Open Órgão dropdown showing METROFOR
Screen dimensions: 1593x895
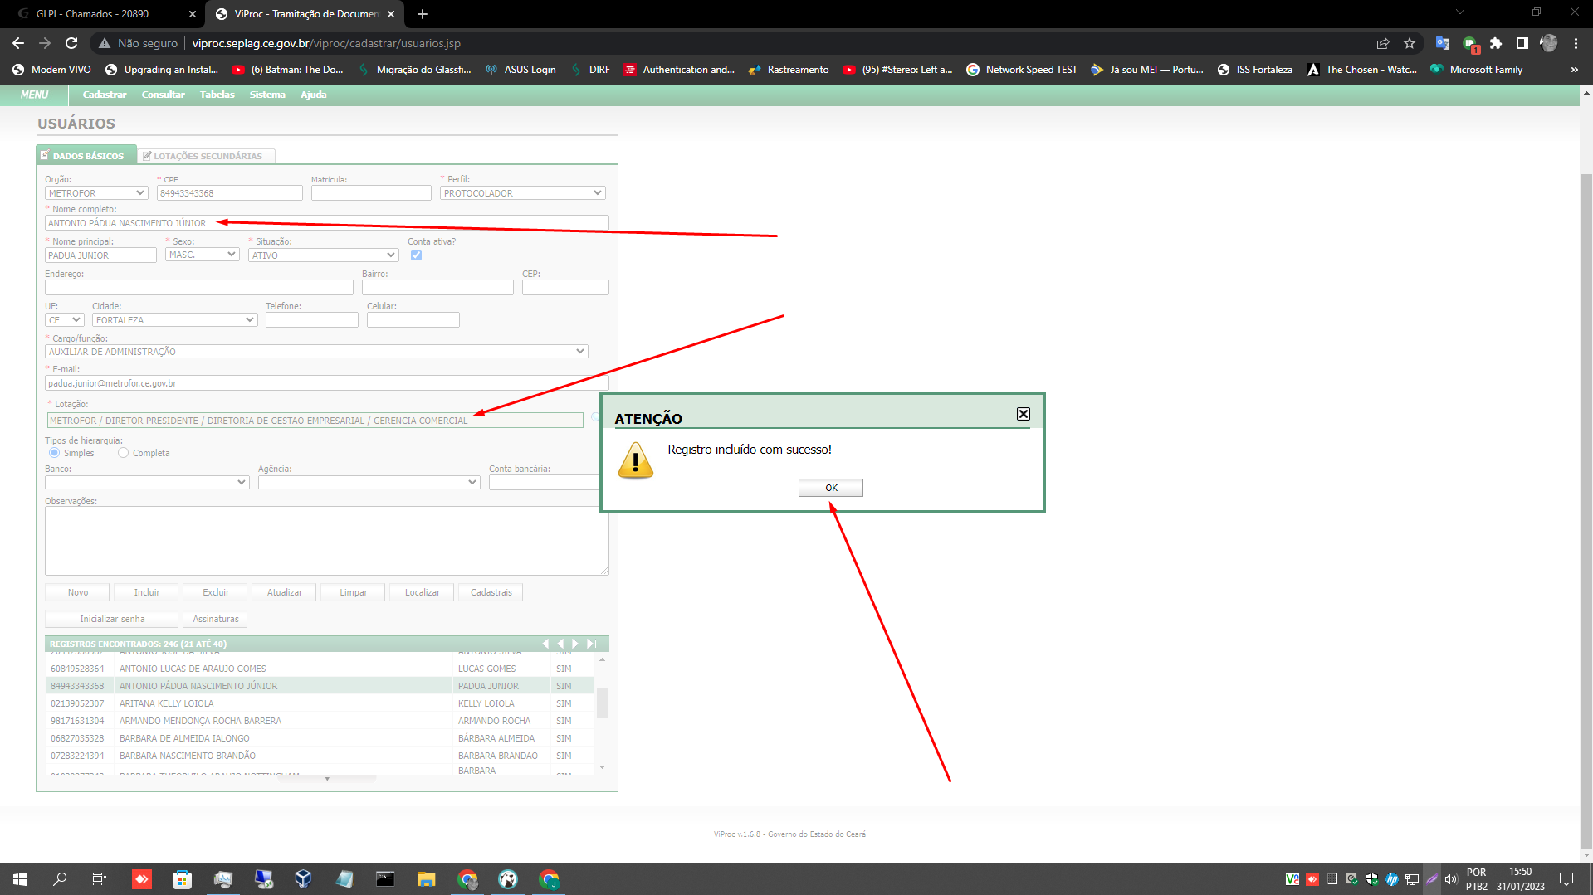click(96, 193)
